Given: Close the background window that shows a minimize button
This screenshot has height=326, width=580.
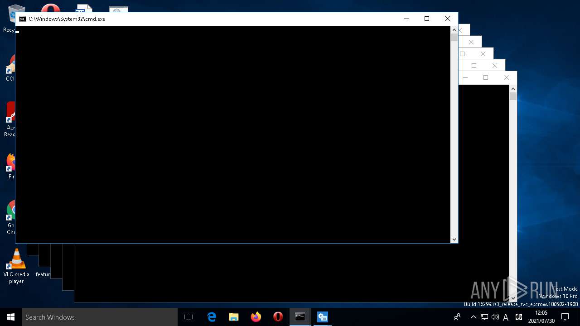Looking at the screenshot, I should pyautogui.click(x=507, y=77).
